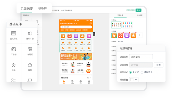Click the 设置 link button
Viewport: 172px width, 98px height.
(x=159, y=65)
